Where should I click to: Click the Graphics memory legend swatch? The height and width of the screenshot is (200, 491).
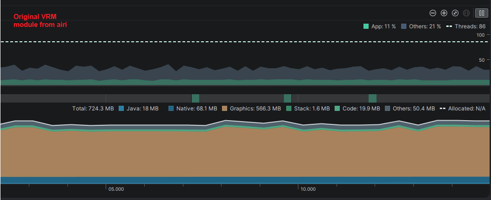(224, 109)
